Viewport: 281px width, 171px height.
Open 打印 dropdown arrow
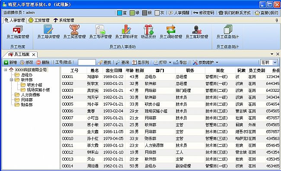(x=170, y=62)
